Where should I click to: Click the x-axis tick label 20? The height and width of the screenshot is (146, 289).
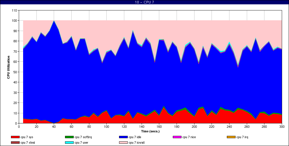[36, 127]
